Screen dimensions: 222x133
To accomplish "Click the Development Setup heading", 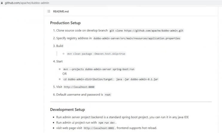I will coord(67,110).
